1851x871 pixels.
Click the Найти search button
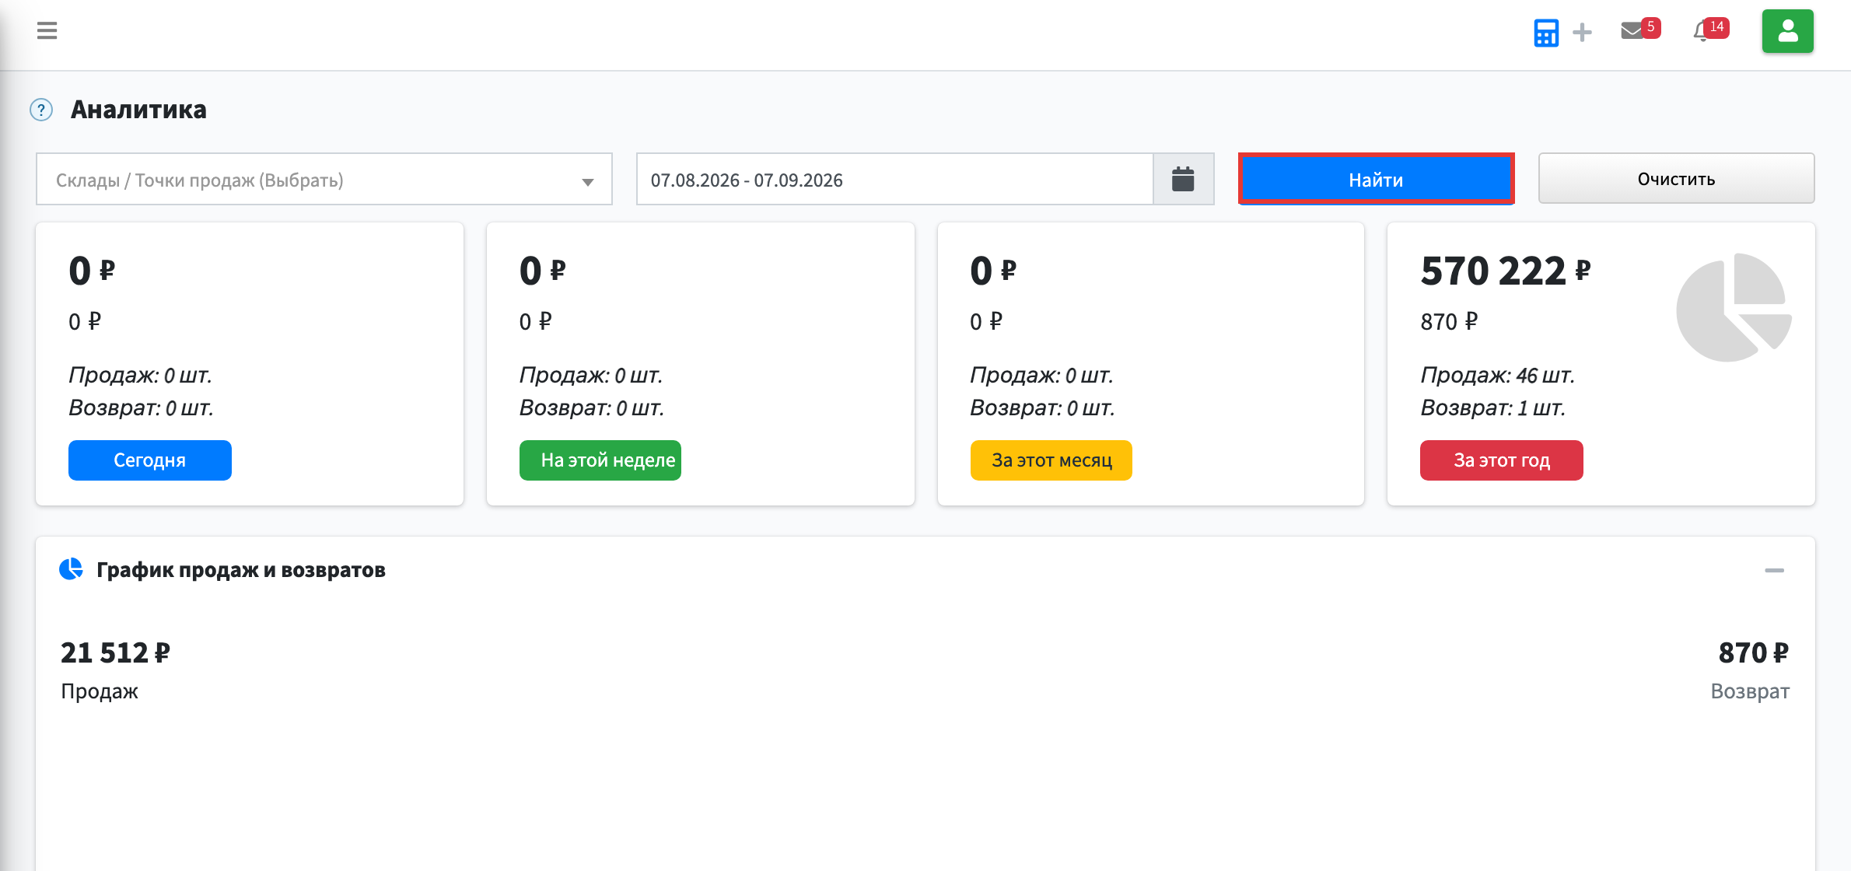pos(1376,180)
